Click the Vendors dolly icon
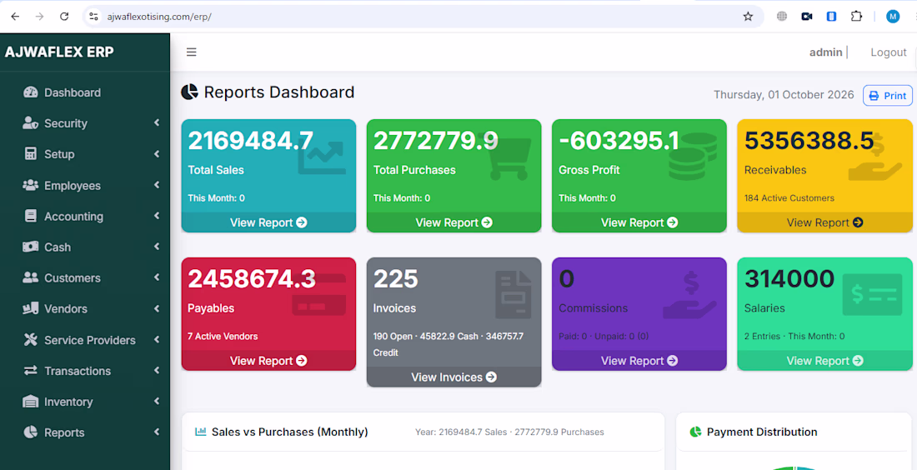Screen dimensions: 917x470 [x=30, y=308]
